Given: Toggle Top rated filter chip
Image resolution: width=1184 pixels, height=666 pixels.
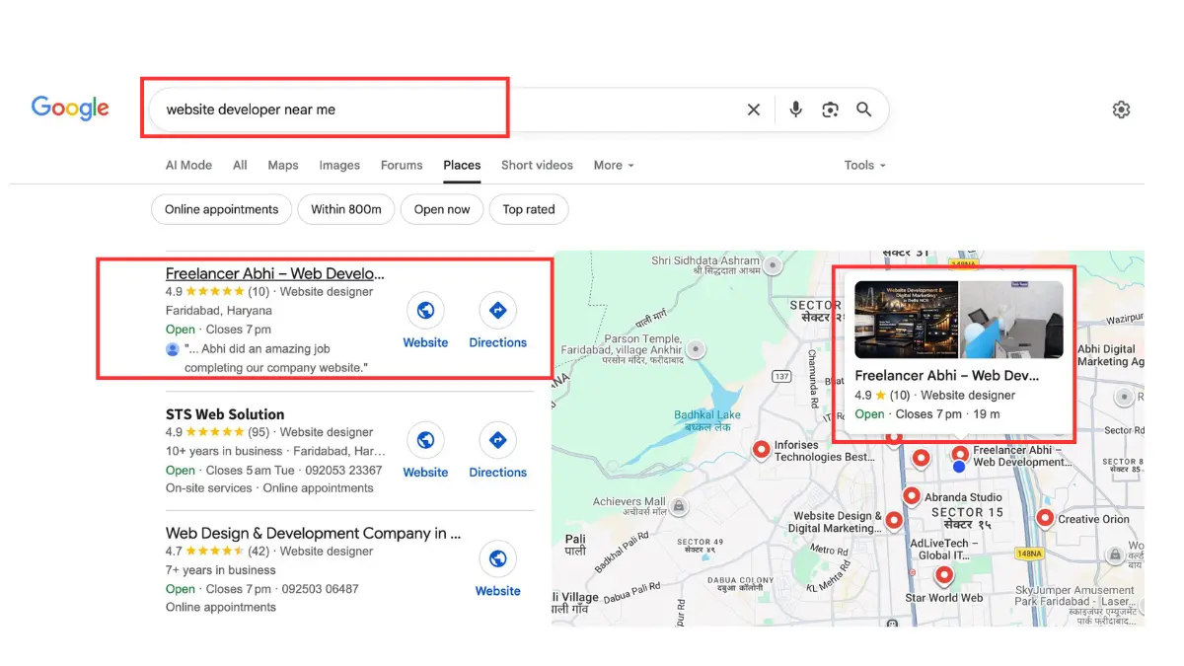Looking at the screenshot, I should 529,209.
